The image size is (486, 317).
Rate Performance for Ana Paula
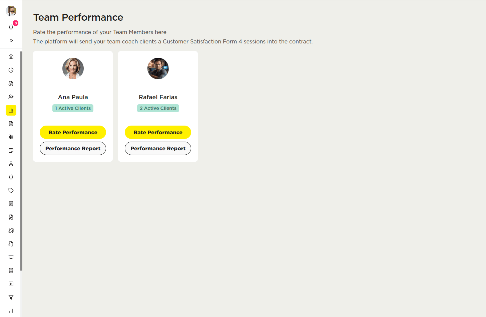[73, 132]
